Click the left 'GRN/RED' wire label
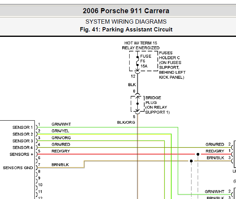 coord(61,144)
